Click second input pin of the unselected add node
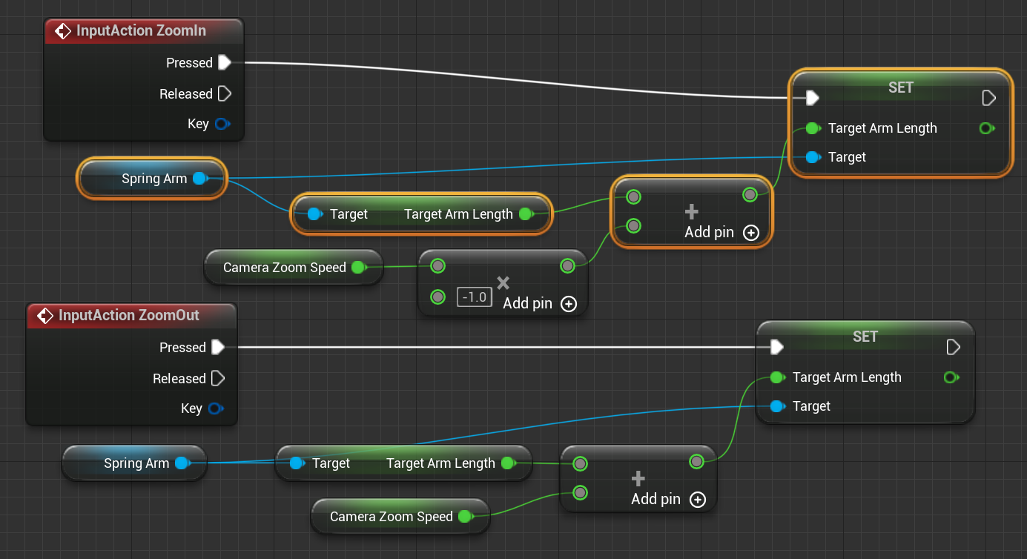The image size is (1027, 559). [x=580, y=492]
